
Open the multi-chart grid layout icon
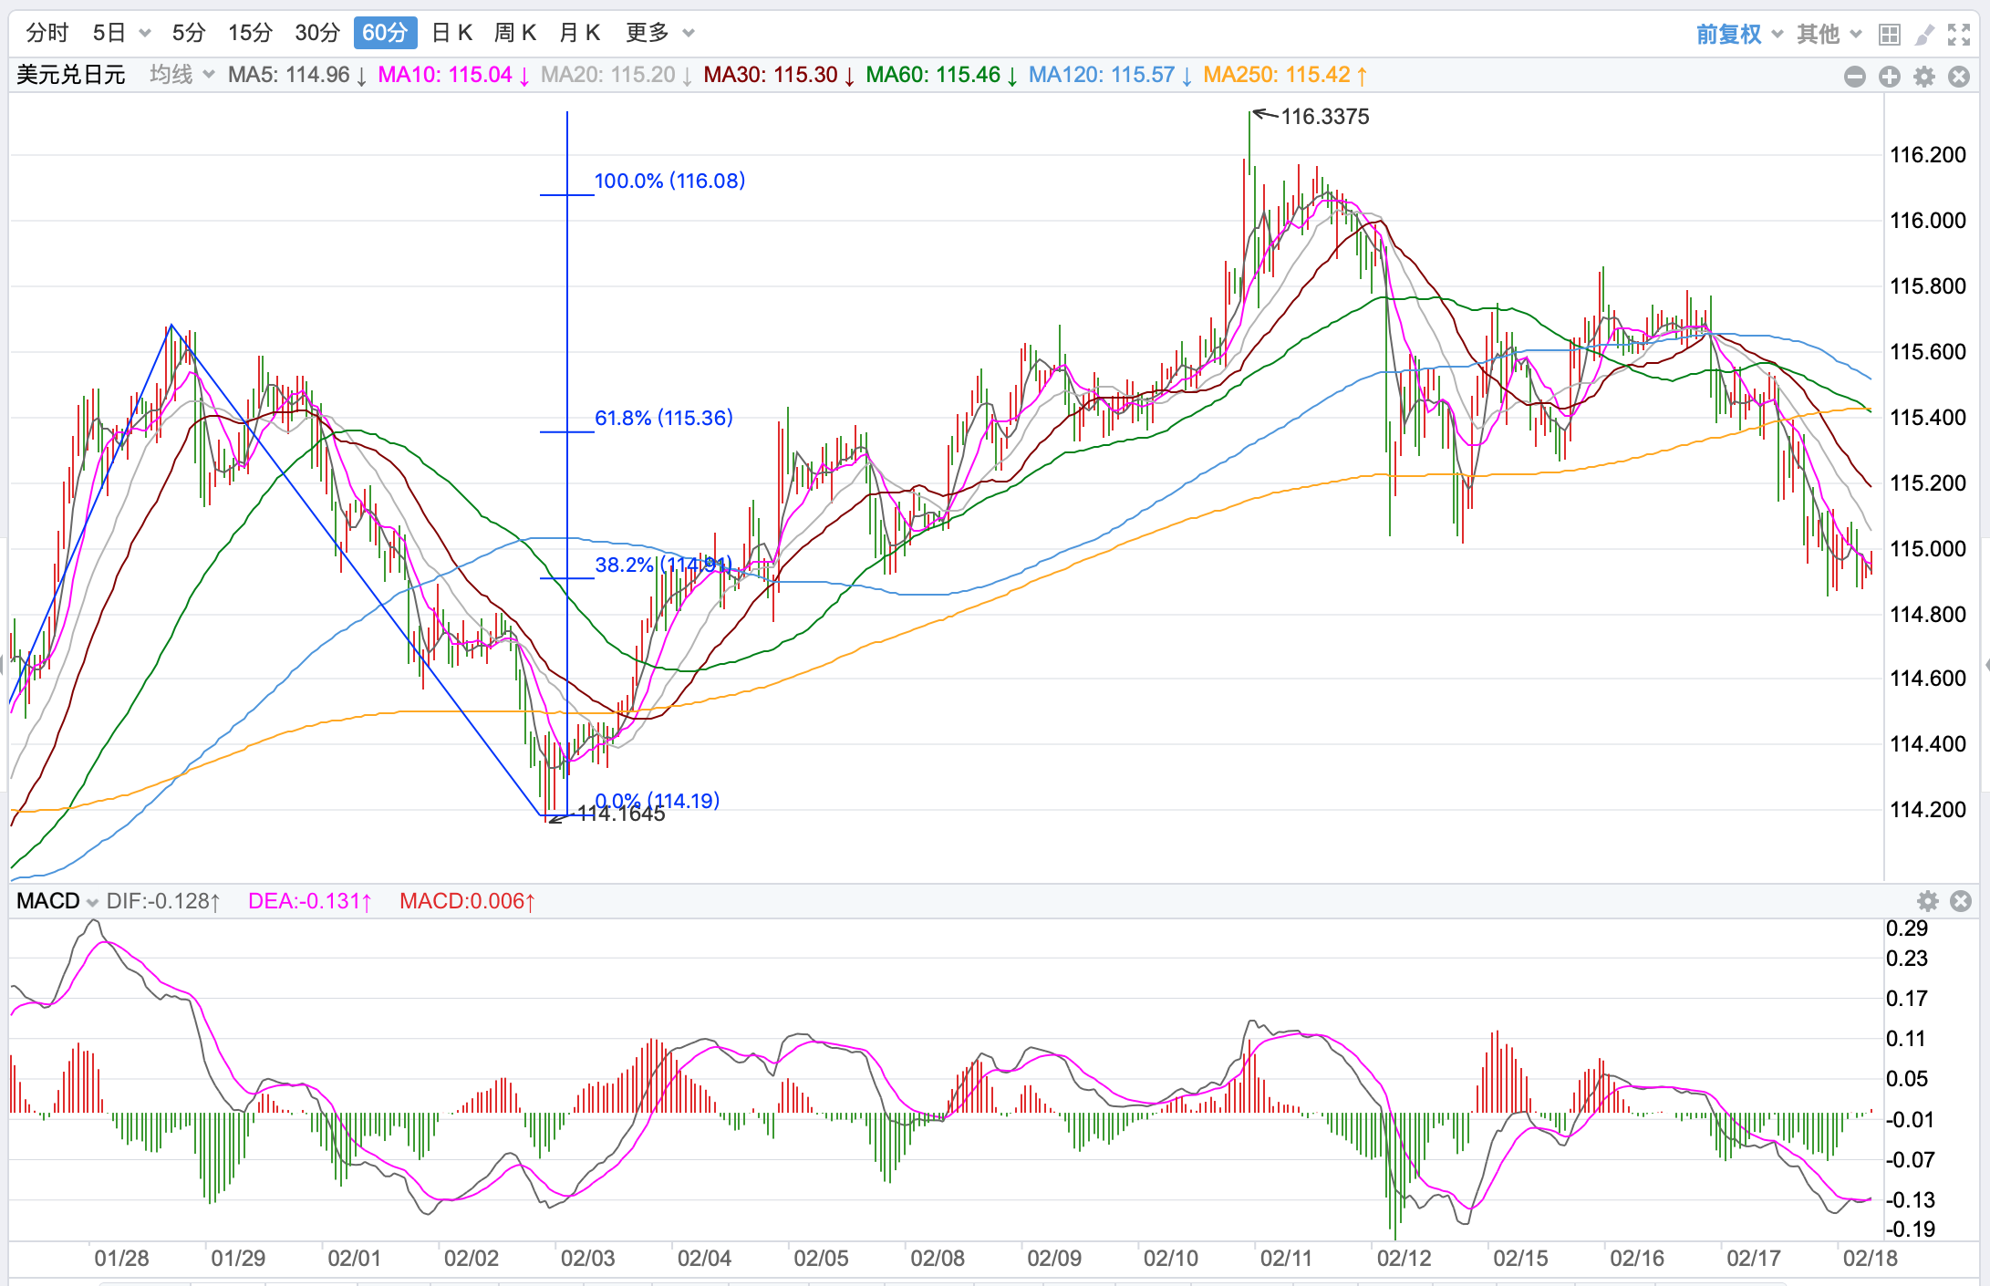(x=1890, y=35)
